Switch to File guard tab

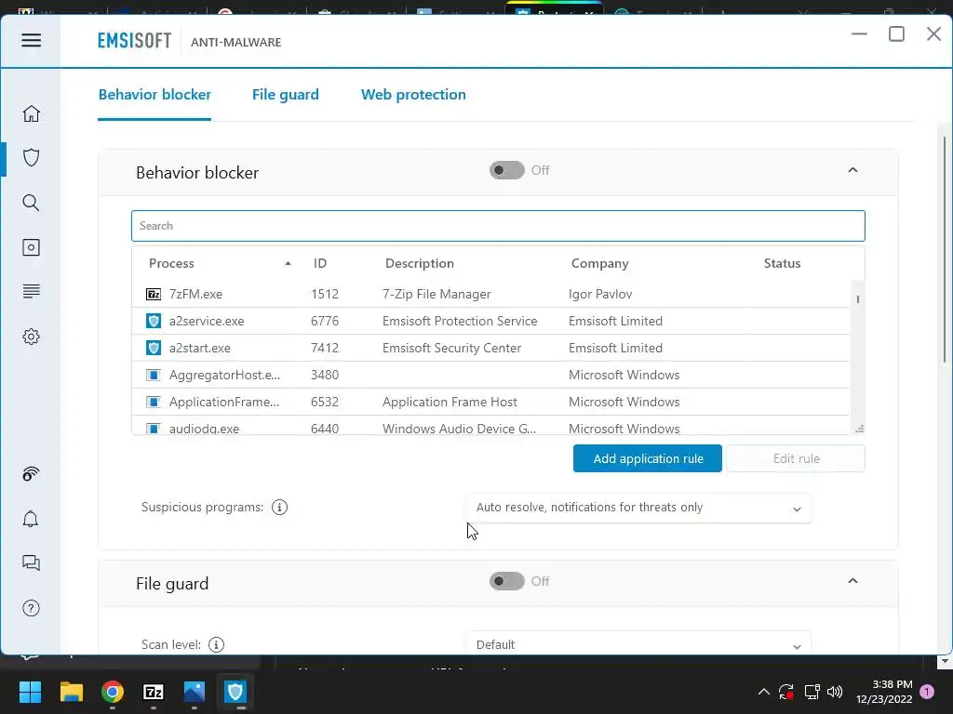coord(285,95)
